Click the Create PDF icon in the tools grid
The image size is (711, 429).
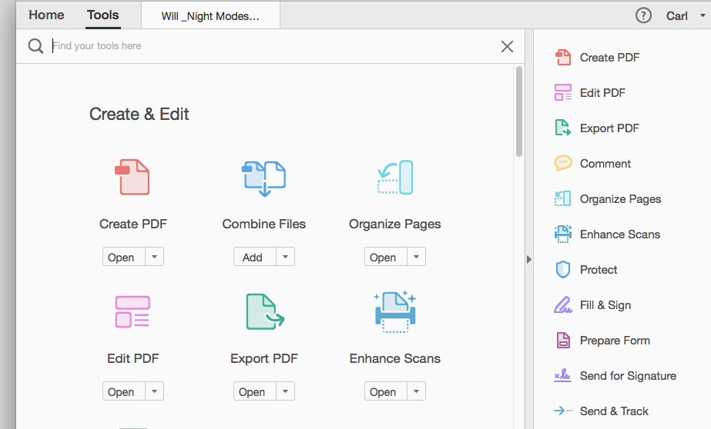click(x=132, y=177)
